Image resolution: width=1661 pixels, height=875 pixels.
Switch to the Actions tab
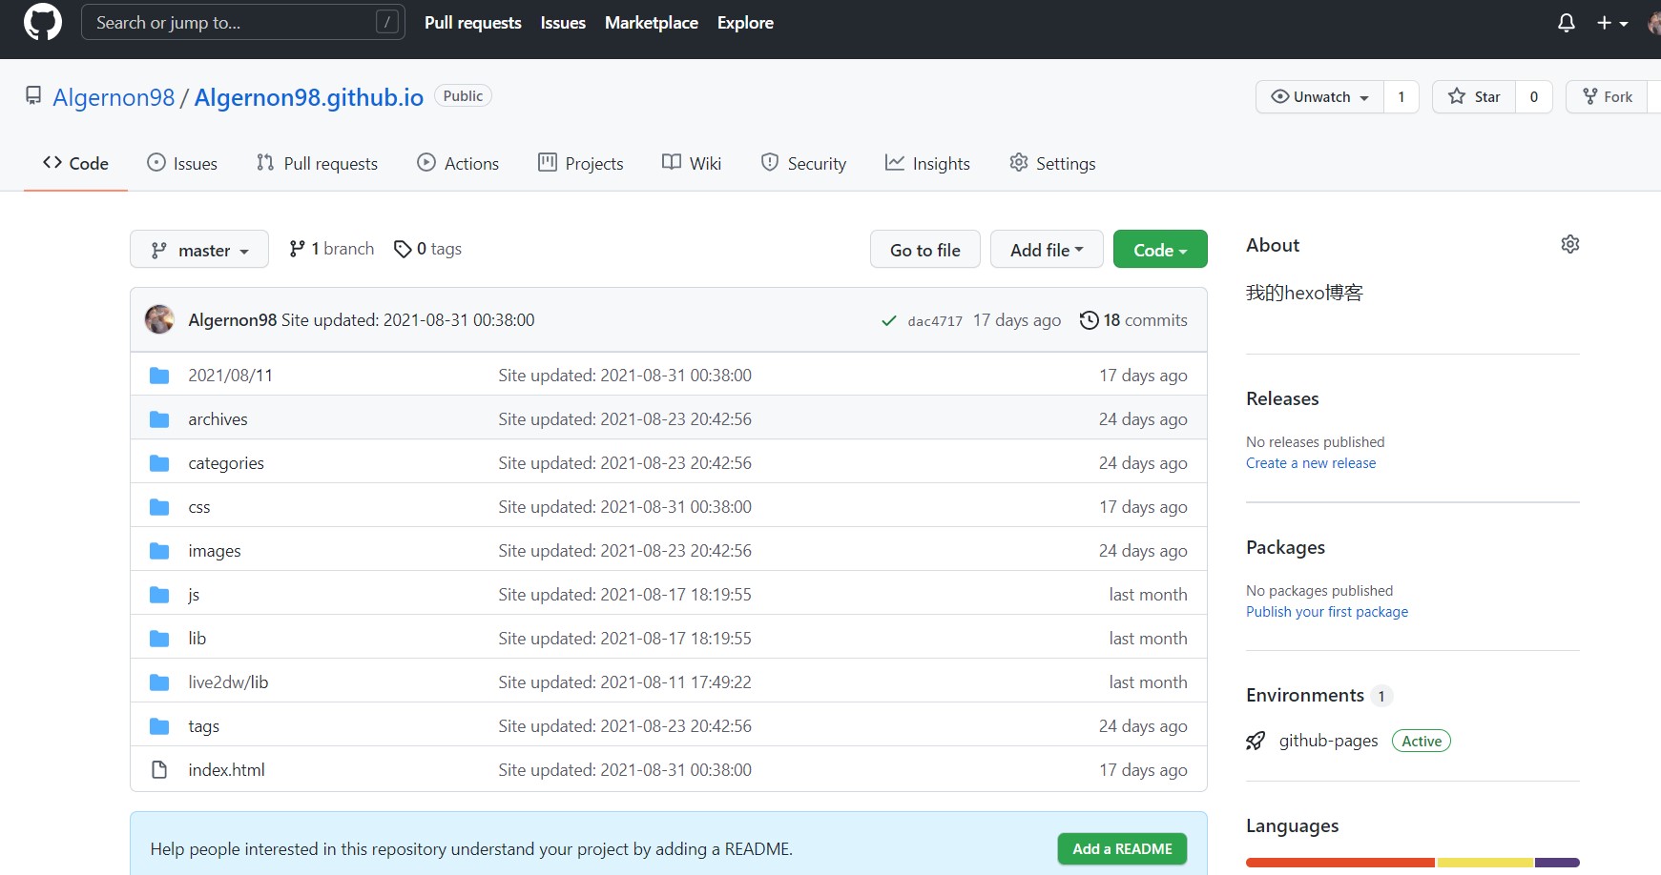point(458,163)
